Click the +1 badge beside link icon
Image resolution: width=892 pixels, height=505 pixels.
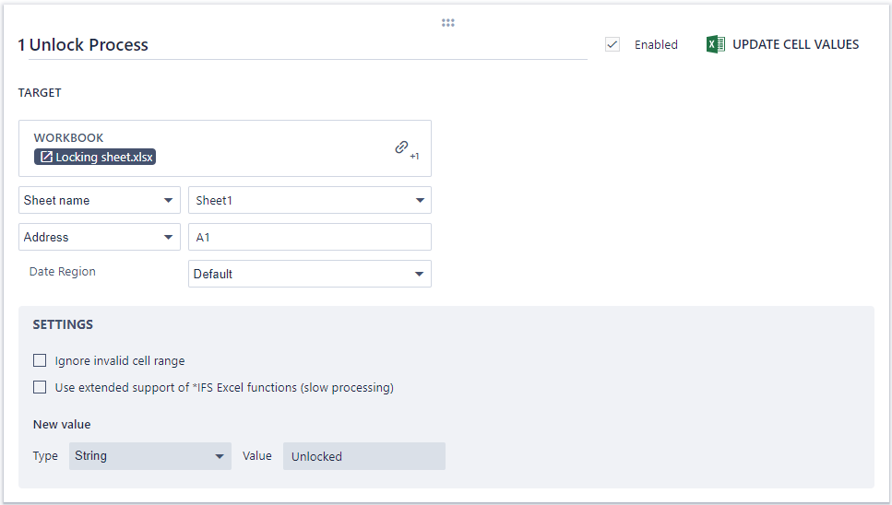coord(415,157)
